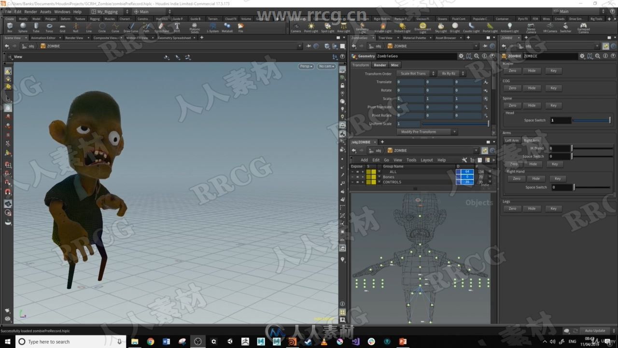The image size is (618, 348).
Task: Click Hide under Right Hand section
Action: click(x=536, y=179)
